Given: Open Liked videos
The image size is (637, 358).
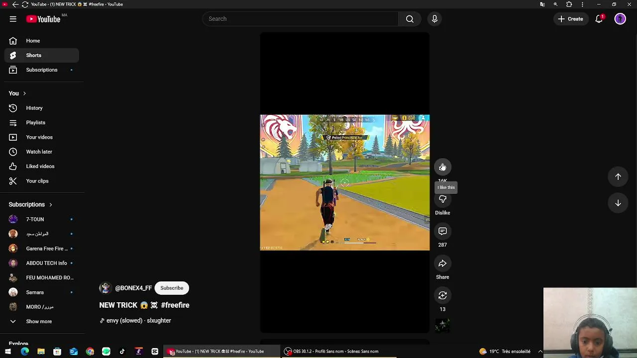Looking at the screenshot, I should pos(42,166).
